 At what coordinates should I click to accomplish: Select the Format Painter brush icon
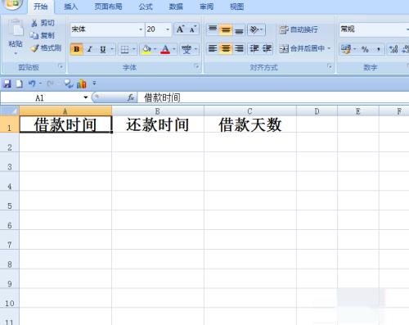pyautogui.click(x=34, y=48)
